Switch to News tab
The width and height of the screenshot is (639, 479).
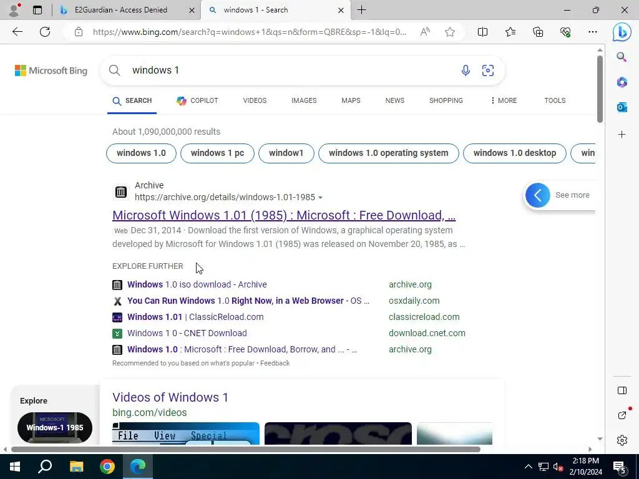point(395,100)
